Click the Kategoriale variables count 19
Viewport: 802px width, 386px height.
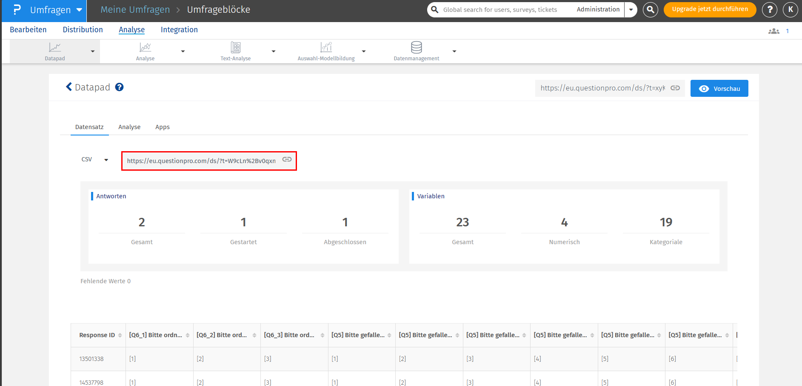[x=666, y=222]
